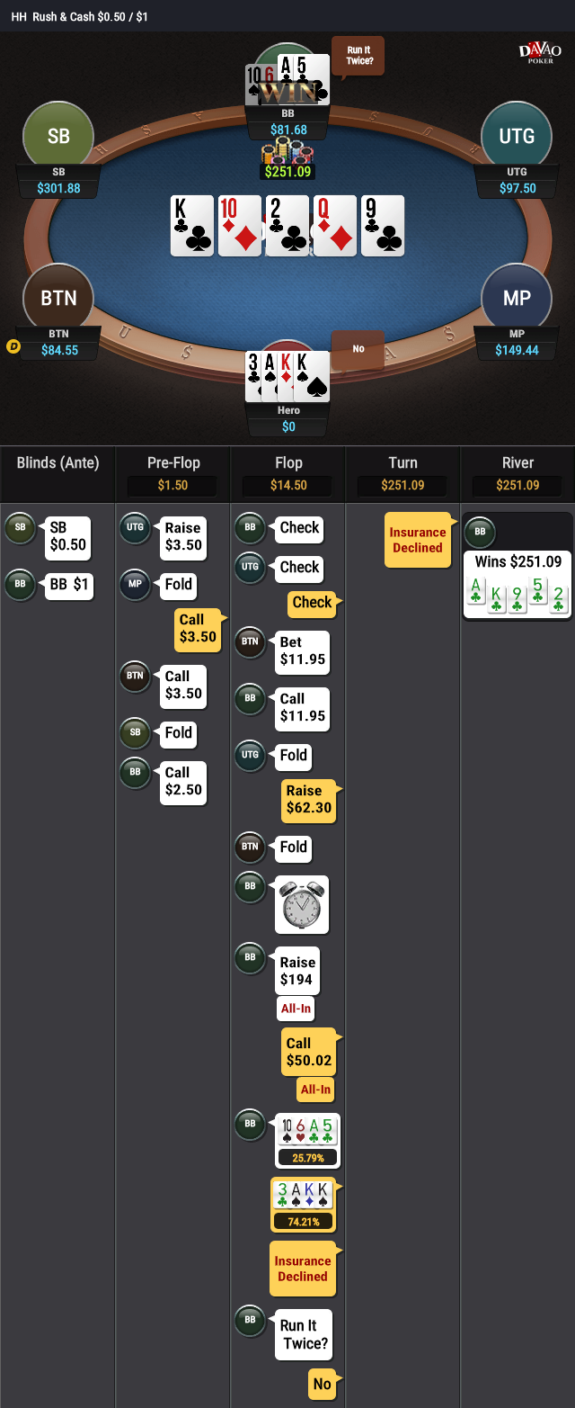
Task: Click the BTN player avatar on table
Action: tap(58, 299)
